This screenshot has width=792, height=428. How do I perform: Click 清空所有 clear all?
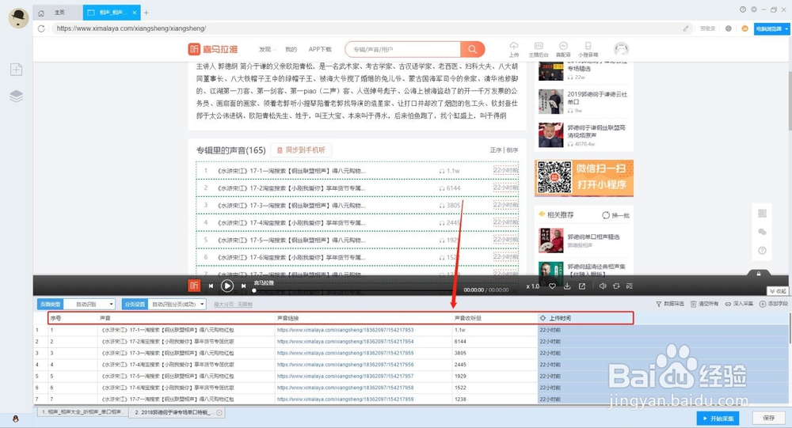[704, 304]
